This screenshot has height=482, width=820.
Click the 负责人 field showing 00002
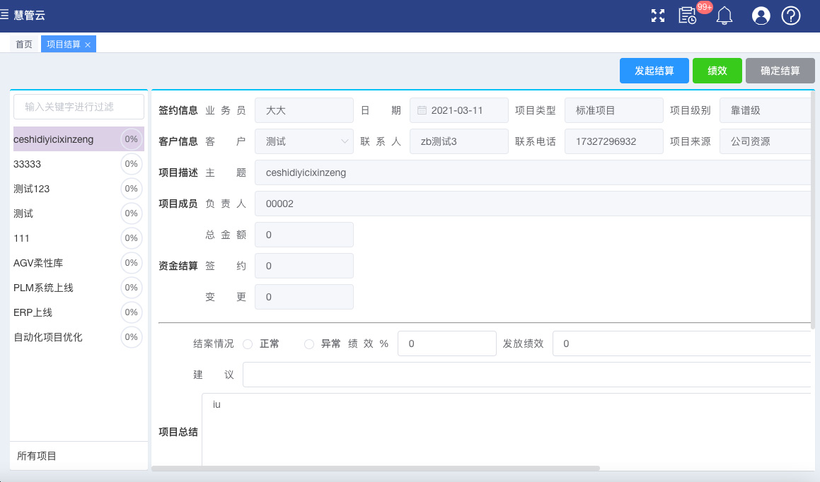(533, 204)
